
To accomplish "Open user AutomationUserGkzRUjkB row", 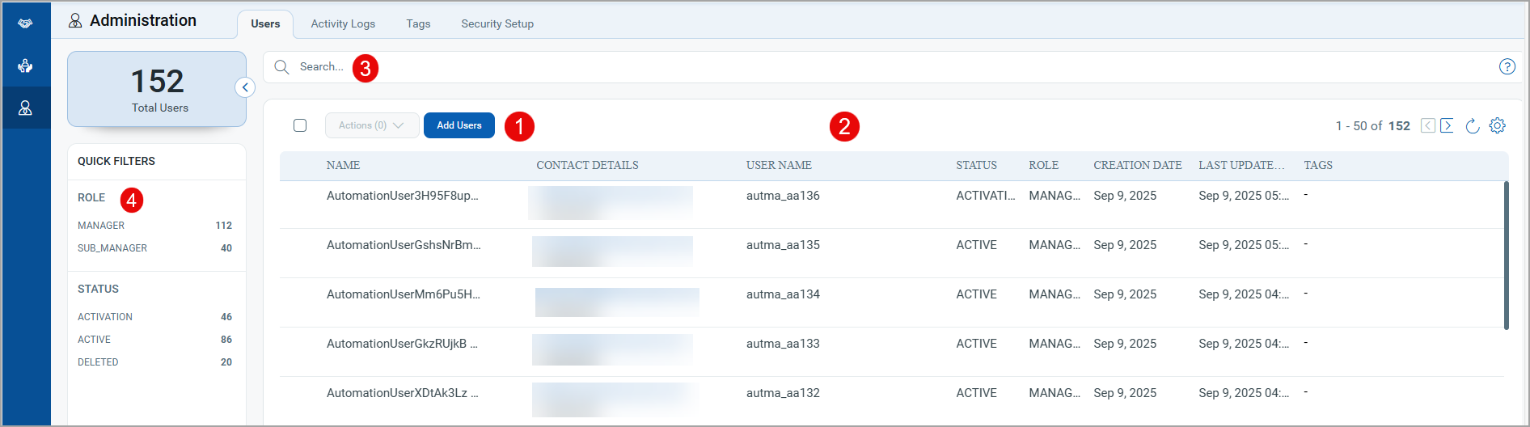I will (x=892, y=352).
